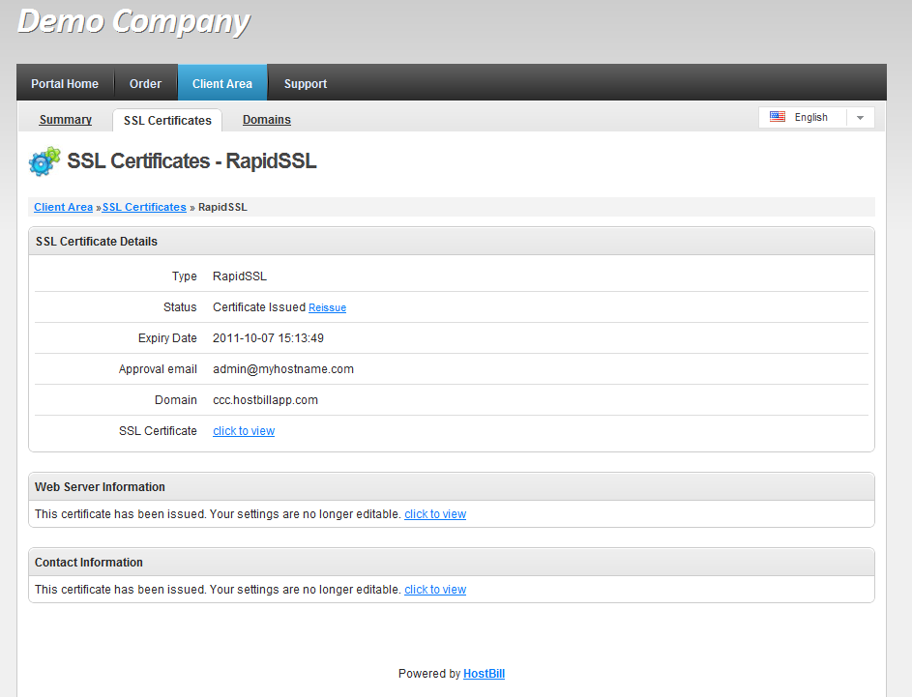This screenshot has height=697, width=912.
Task: Click the SSL Certificate Details panel header
Action: tap(452, 242)
